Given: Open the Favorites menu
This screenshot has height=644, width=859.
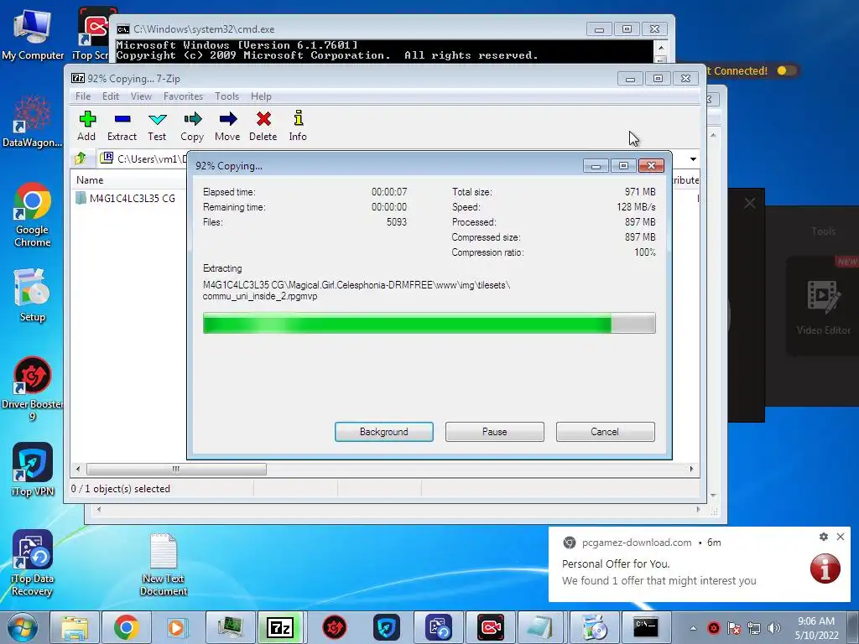Looking at the screenshot, I should tap(183, 96).
